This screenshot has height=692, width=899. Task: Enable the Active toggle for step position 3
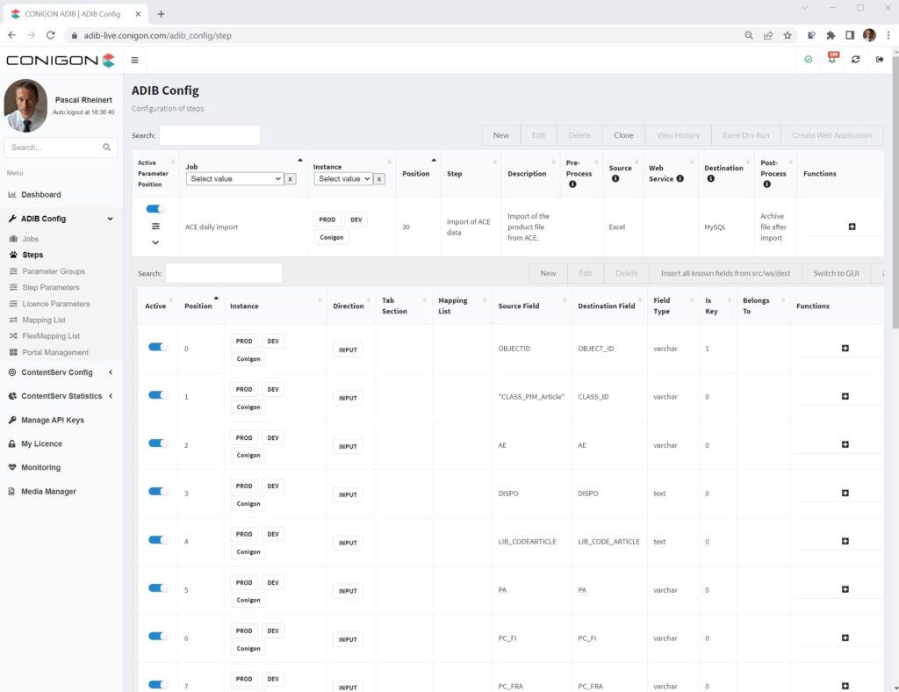[x=156, y=491]
